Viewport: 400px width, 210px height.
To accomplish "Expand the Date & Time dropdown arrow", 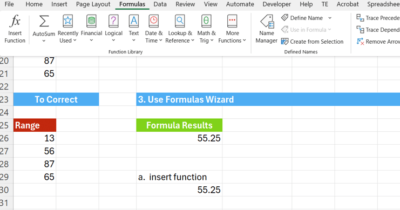I will pyautogui.click(x=161, y=40).
